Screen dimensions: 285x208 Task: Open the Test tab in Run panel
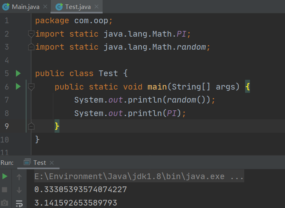pyautogui.click(x=39, y=163)
